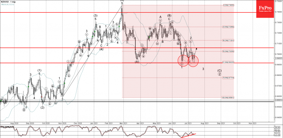Click the Aug 2020 date label
Image resolution: width=283 pixels, height=138 pixels.
[14, 124]
